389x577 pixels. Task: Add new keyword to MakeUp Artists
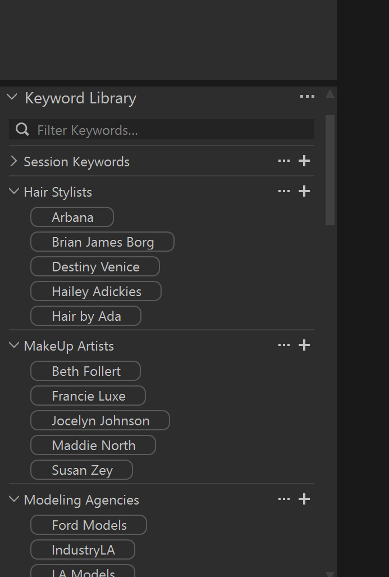click(x=304, y=346)
